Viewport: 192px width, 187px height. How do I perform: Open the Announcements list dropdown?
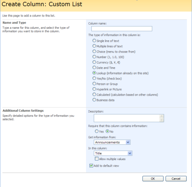(x=112, y=142)
